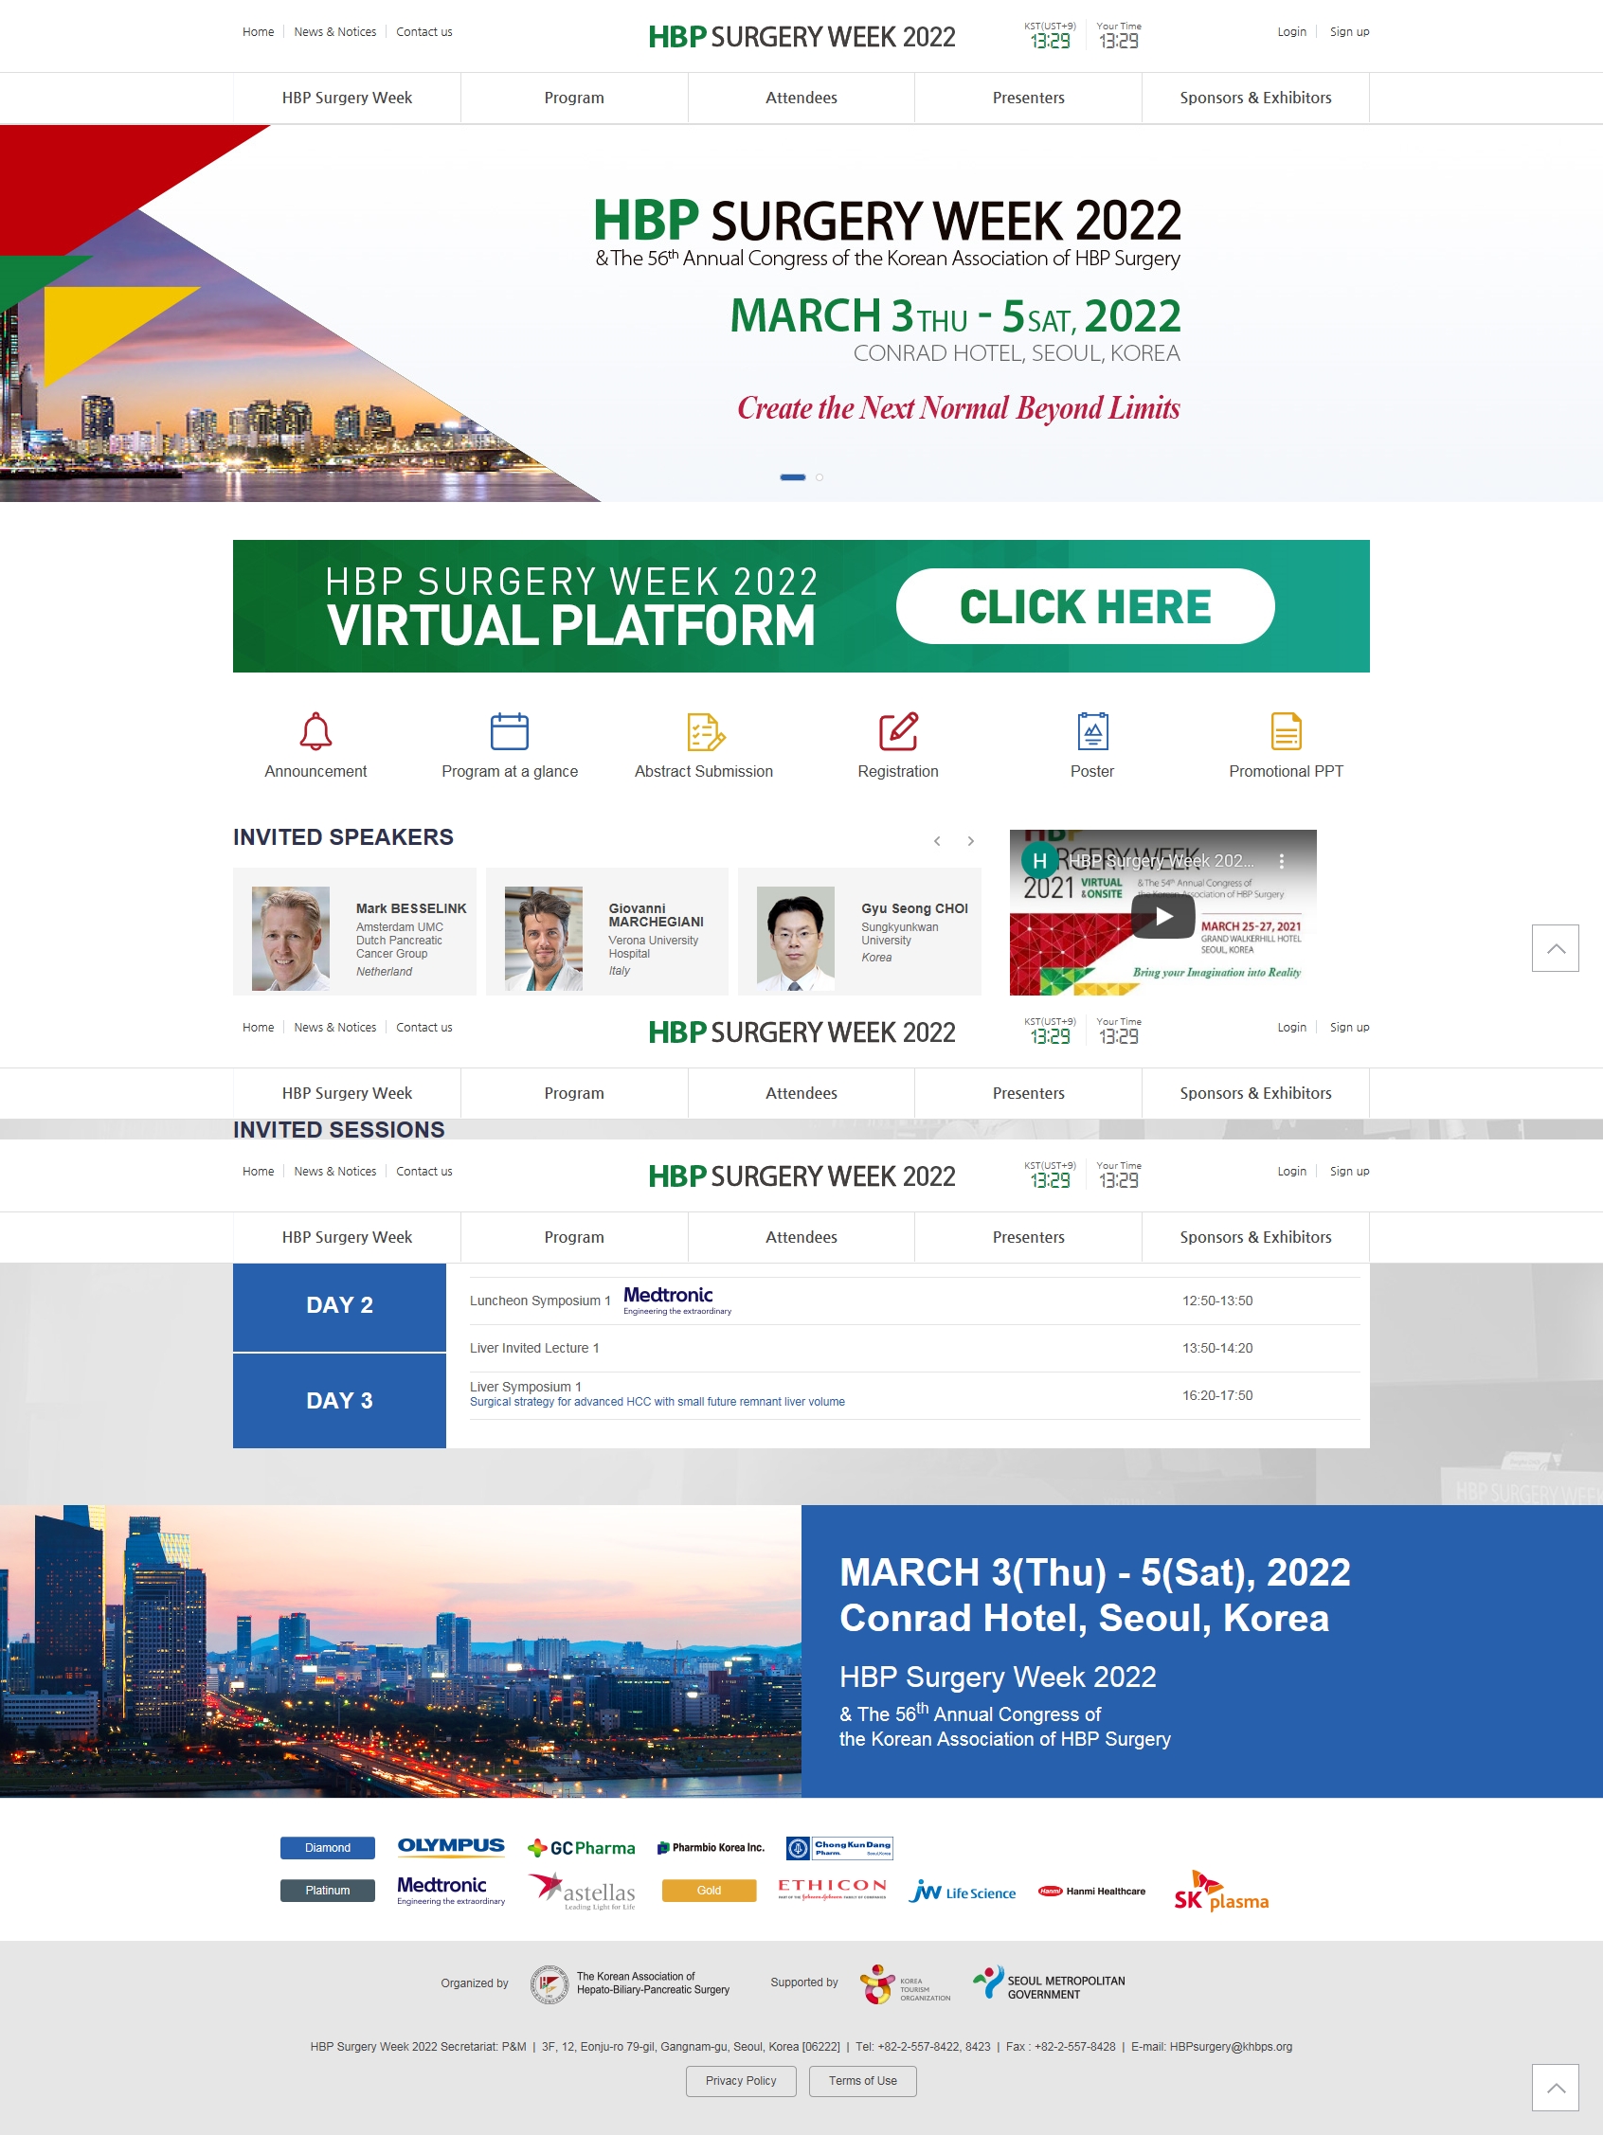Select the DAY 2 sessions tab
1603x2135 pixels.
[339, 1305]
